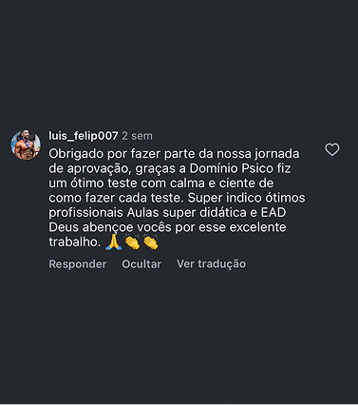Open the luis_felip007 profile picture
358x405 pixels.
tap(26, 145)
